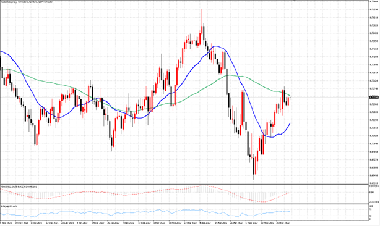Click the 30 May 2022 date label
The width and height of the screenshot is (380, 226).
coord(283,222)
